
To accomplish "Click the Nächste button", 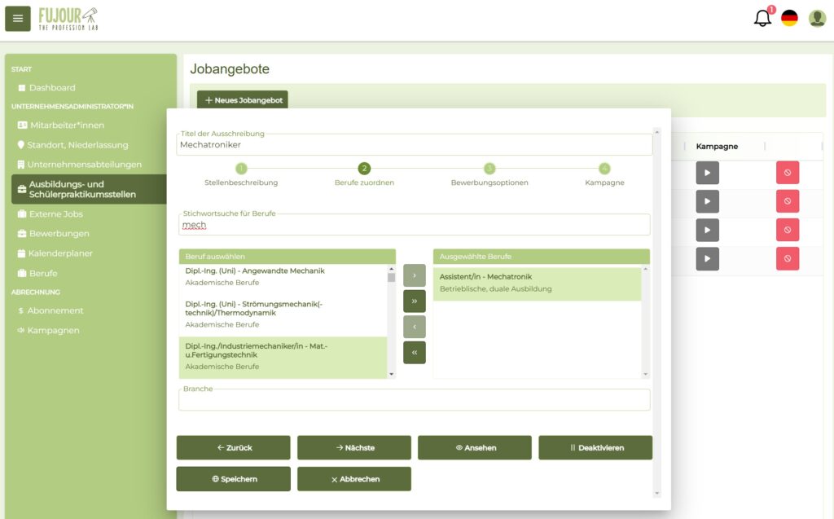I will (354, 447).
